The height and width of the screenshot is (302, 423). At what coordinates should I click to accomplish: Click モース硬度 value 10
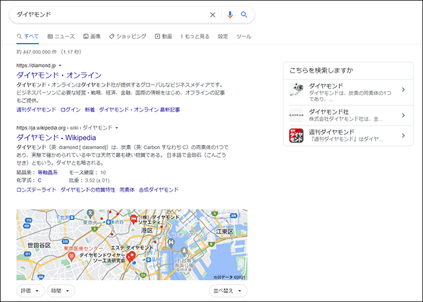[x=103, y=173]
